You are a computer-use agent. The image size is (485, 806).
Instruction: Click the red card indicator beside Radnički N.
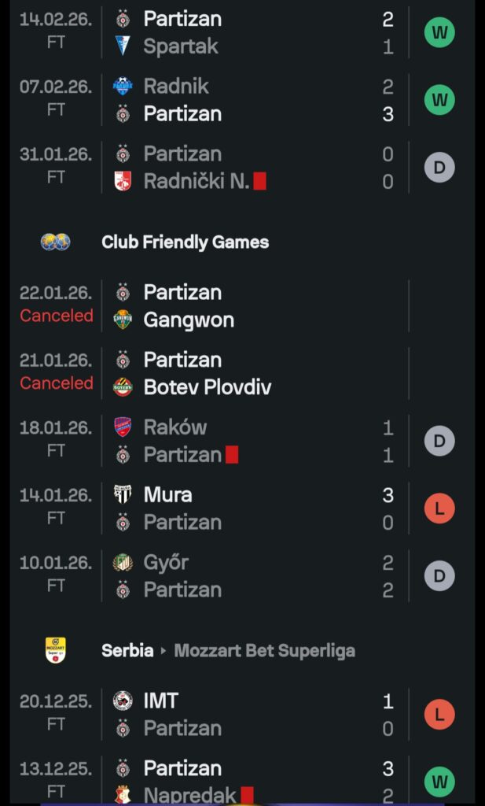coord(260,181)
